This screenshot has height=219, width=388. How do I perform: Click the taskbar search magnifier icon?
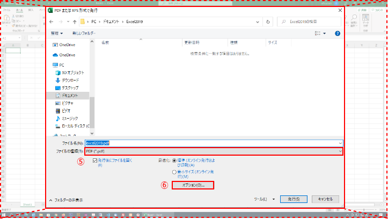click(11, 215)
